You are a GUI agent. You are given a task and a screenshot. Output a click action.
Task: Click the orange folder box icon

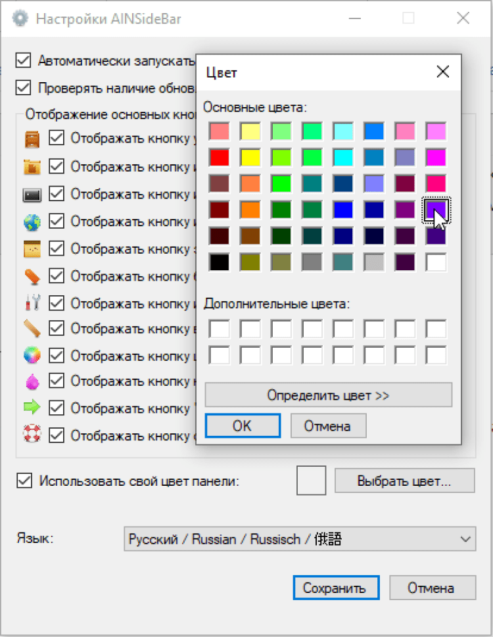(32, 166)
